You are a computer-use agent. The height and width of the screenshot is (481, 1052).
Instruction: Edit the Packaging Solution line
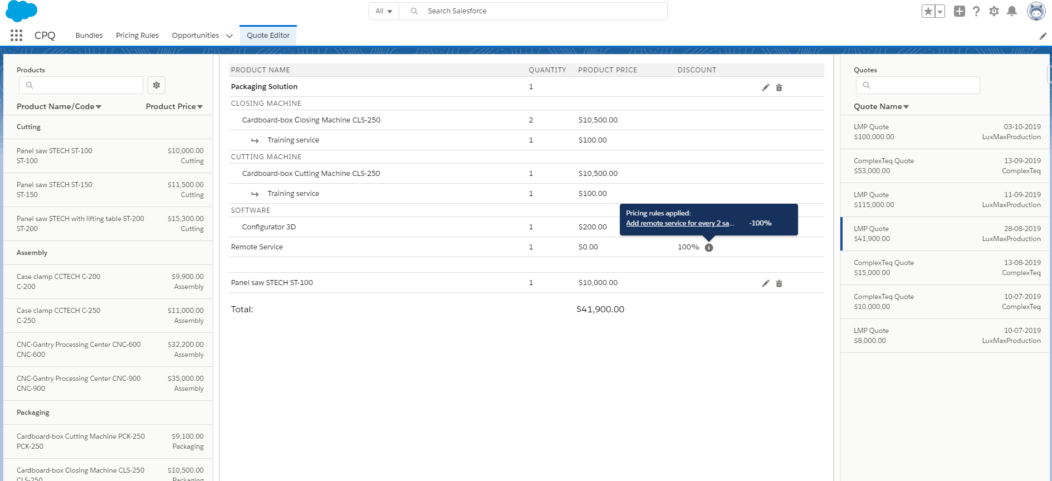[x=766, y=87]
